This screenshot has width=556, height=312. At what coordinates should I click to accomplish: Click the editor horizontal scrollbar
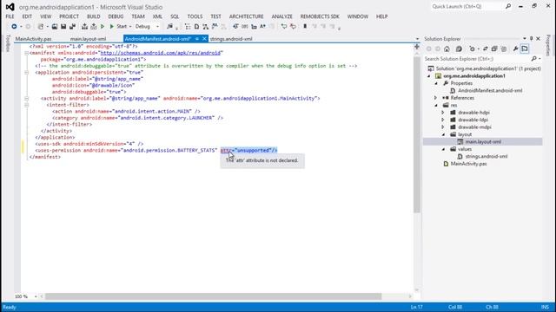[213, 296]
